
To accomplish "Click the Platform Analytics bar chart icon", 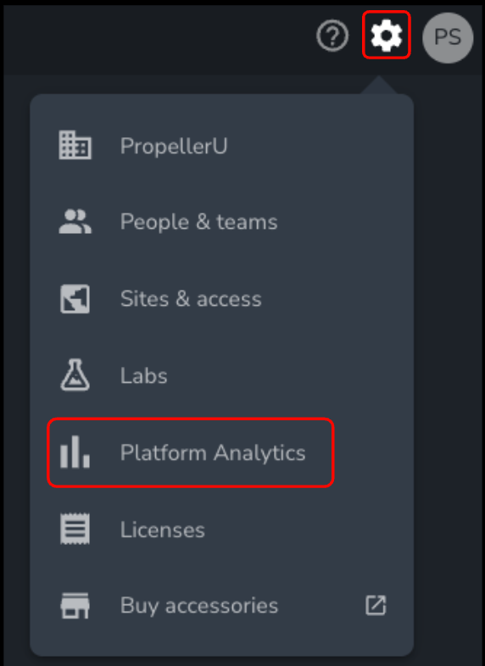I will pos(75,452).
